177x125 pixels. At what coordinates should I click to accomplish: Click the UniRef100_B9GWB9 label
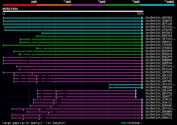pos(159,112)
